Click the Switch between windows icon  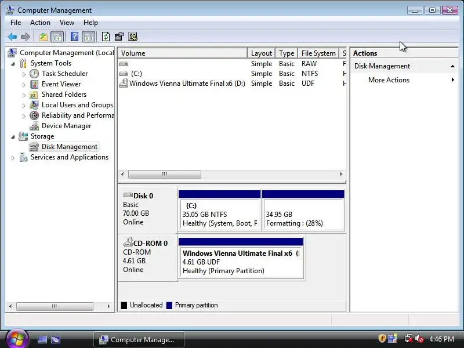[x=56, y=339]
